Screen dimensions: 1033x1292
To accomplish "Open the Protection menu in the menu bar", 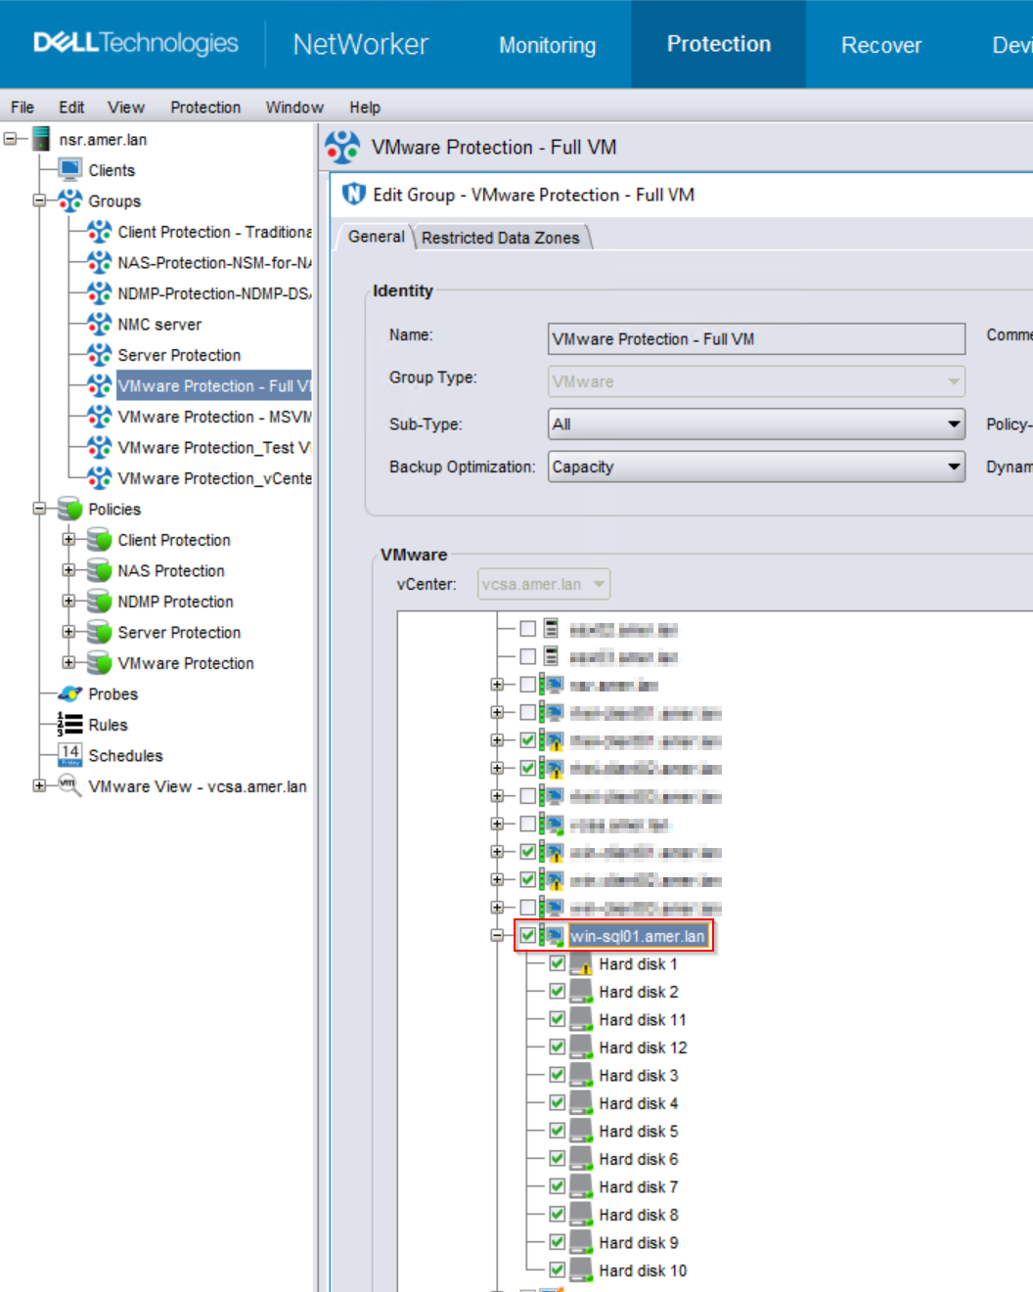I will click(205, 107).
